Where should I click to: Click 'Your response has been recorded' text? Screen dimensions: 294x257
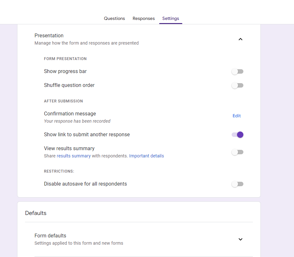pos(77,121)
